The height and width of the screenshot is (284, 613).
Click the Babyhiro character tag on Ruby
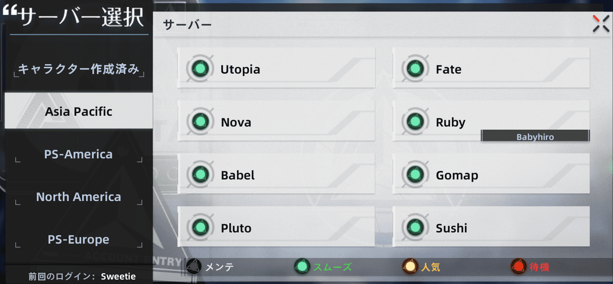[x=535, y=137]
